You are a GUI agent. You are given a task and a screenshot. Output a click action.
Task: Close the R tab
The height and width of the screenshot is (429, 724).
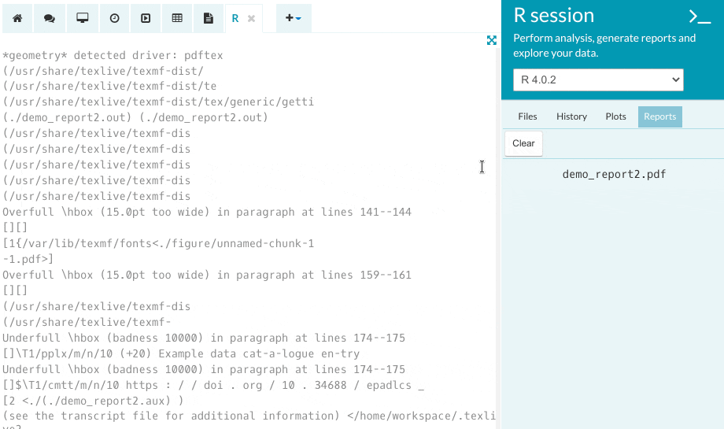click(x=252, y=18)
